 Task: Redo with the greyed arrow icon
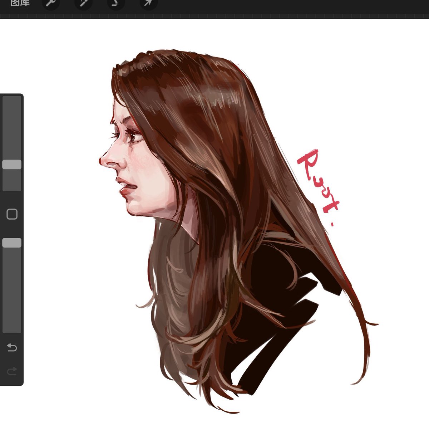coord(12,371)
